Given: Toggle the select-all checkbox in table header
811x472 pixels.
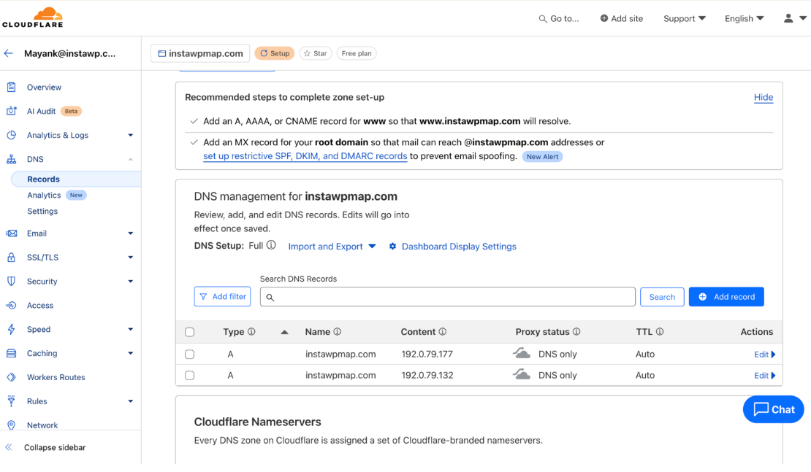Looking at the screenshot, I should point(190,332).
